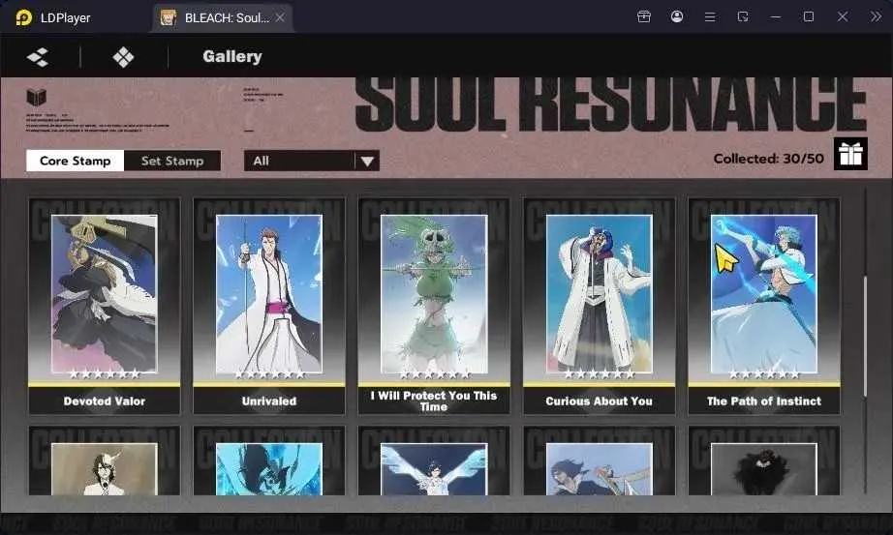Screen dimensions: 893x535
Task: Click star rating on Unrivaled card
Action: tap(269, 374)
